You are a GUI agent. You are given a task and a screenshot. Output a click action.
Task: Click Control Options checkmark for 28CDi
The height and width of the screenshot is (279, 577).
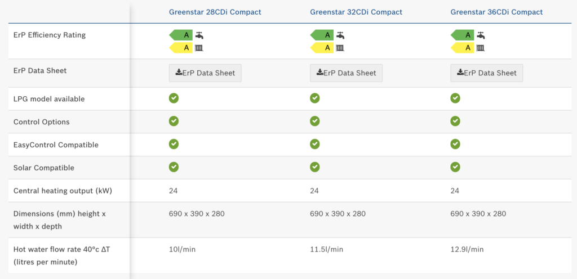174,121
